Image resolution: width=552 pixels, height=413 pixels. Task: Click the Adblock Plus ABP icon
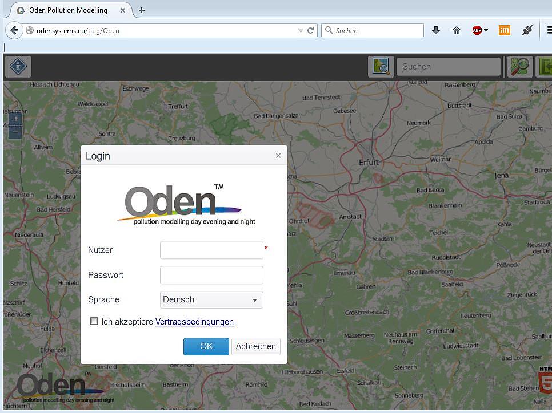coord(477,30)
